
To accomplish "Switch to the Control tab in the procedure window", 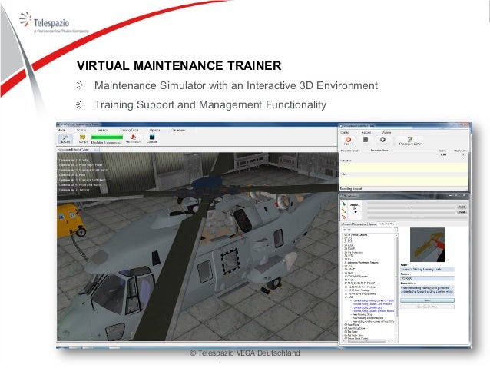I will click(345, 133).
